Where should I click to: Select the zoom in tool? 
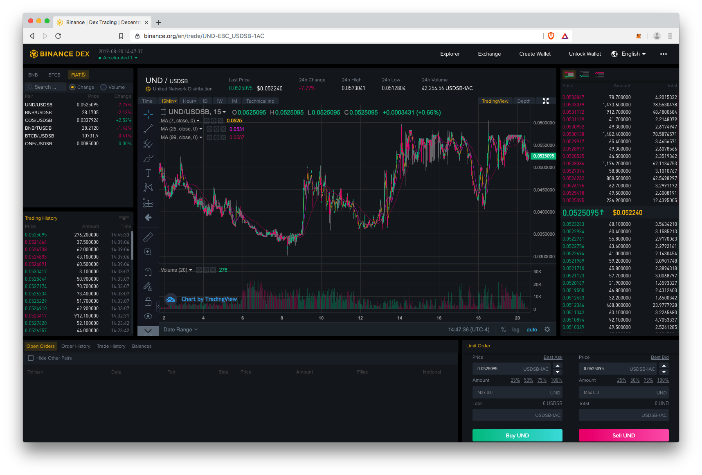148,252
